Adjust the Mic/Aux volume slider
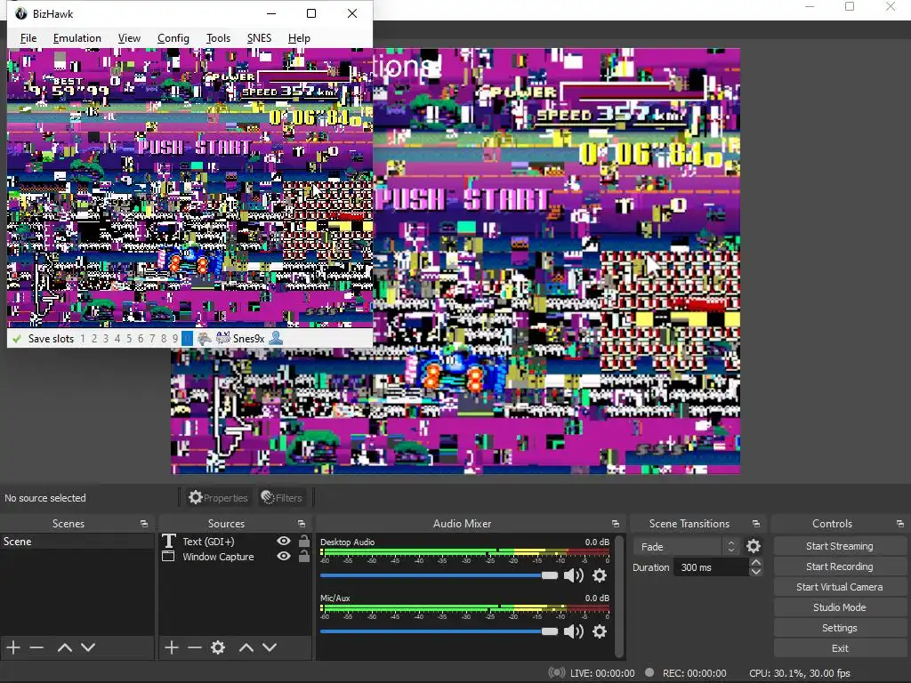 [x=439, y=631]
